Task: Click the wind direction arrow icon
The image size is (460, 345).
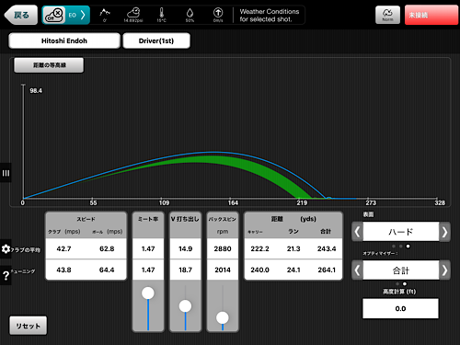Action: click(x=218, y=13)
